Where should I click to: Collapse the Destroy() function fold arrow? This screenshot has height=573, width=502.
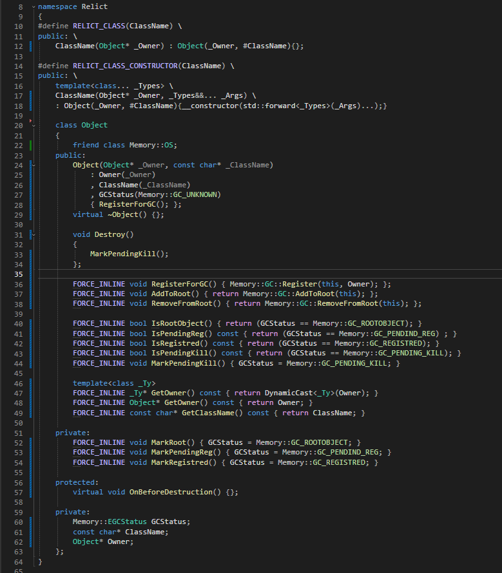[32, 235]
